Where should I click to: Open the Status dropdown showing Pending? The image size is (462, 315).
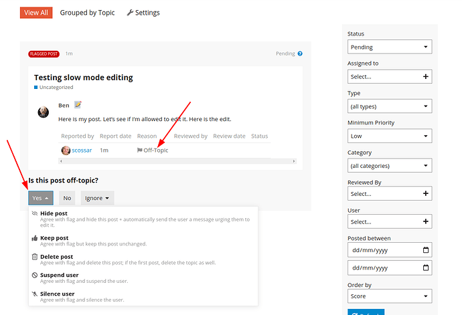(390, 47)
